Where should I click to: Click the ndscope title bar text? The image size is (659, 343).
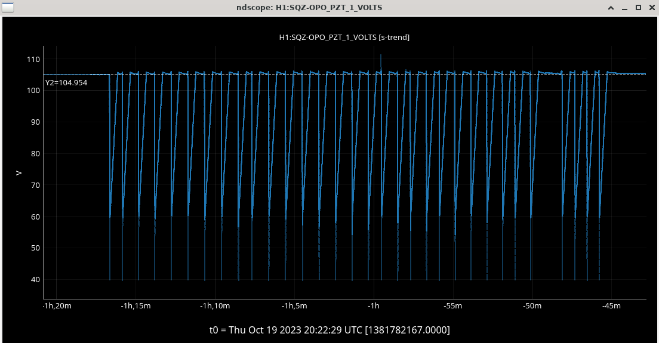(x=330, y=8)
